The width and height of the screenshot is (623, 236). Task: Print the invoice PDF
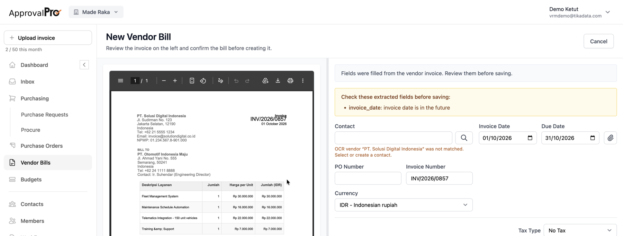[x=290, y=81]
